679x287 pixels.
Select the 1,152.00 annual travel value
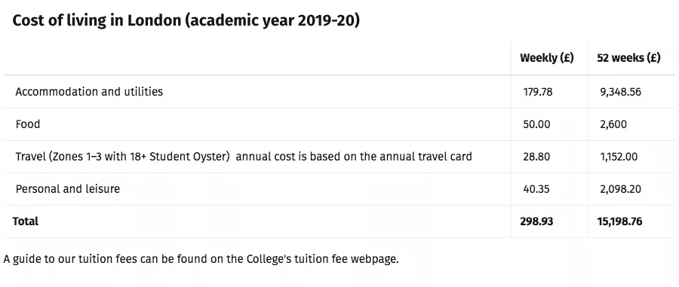(x=619, y=157)
